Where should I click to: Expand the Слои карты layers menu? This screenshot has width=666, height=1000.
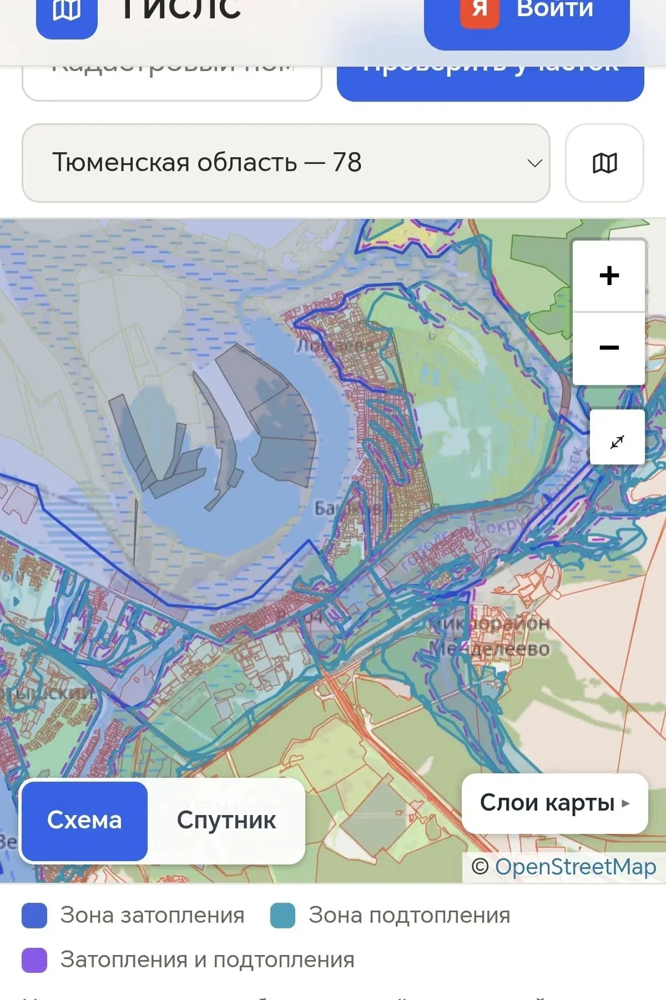(x=555, y=803)
